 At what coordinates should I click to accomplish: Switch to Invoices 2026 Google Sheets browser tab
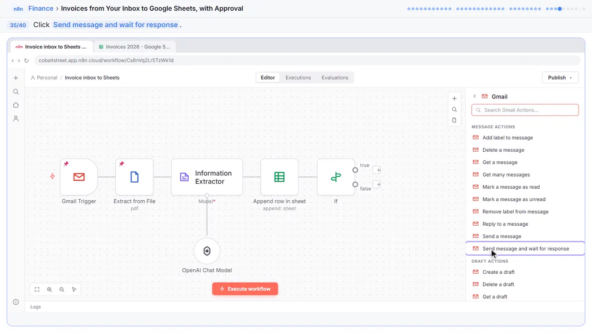click(x=135, y=47)
